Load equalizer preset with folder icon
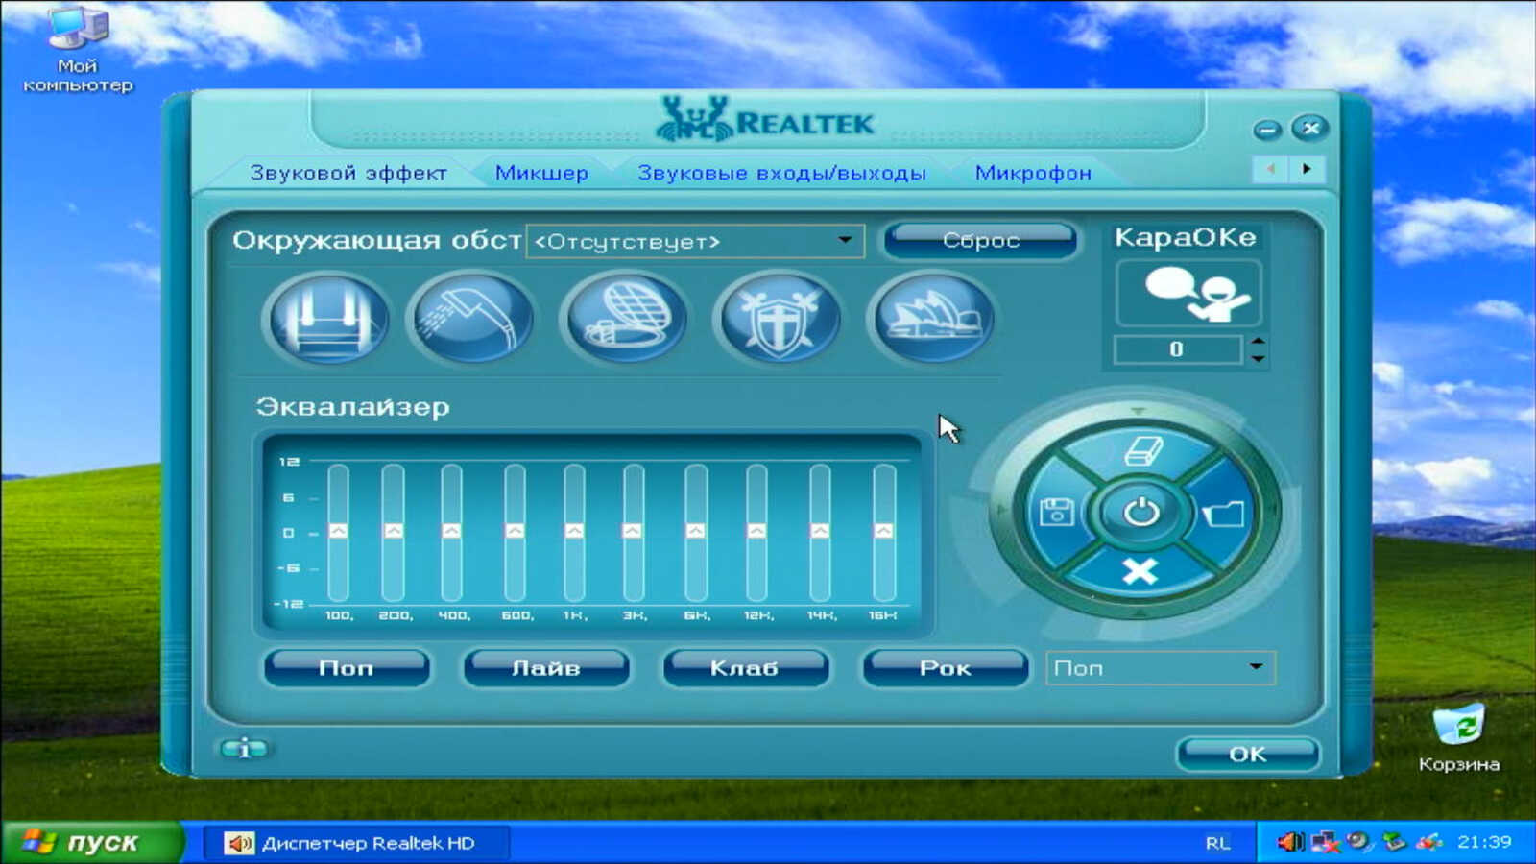This screenshot has width=1536, height=864. click(1224, 514)
